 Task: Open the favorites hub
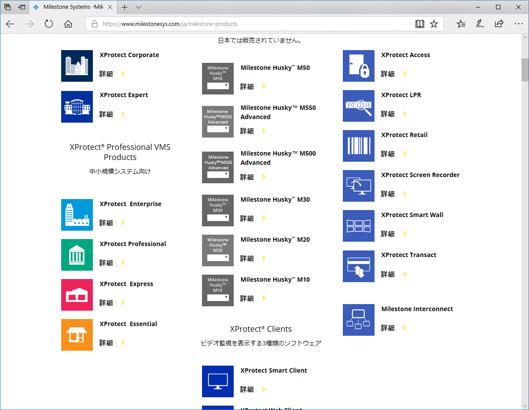(x=461, y=24)
